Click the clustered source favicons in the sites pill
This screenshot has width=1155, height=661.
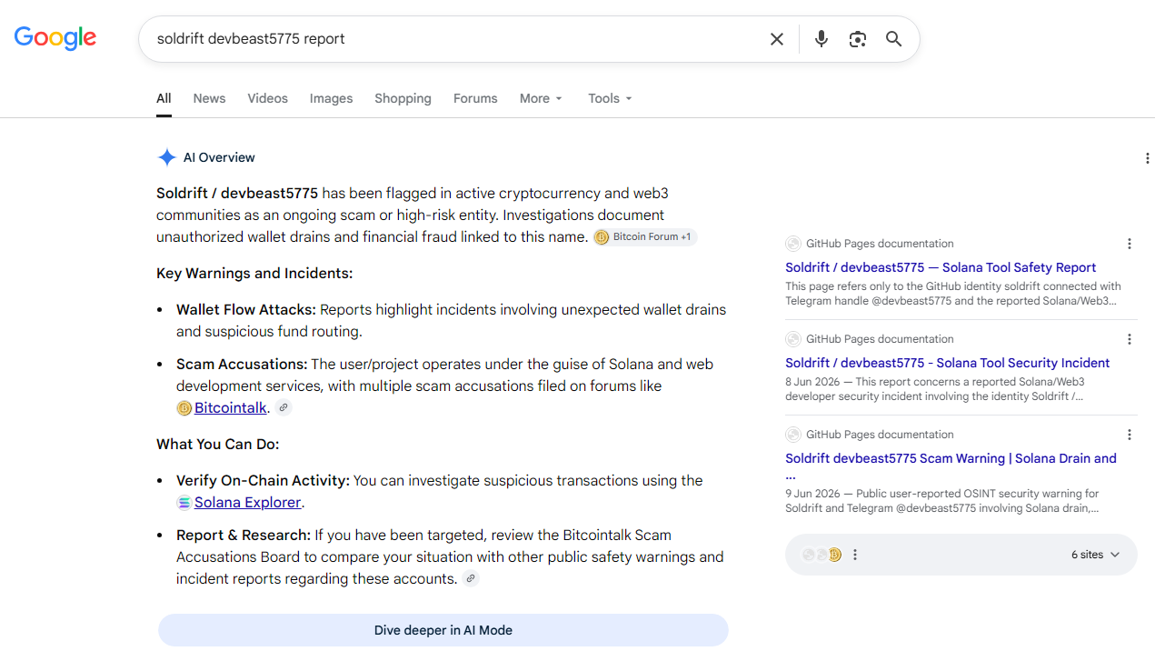[x=821, y=555]
